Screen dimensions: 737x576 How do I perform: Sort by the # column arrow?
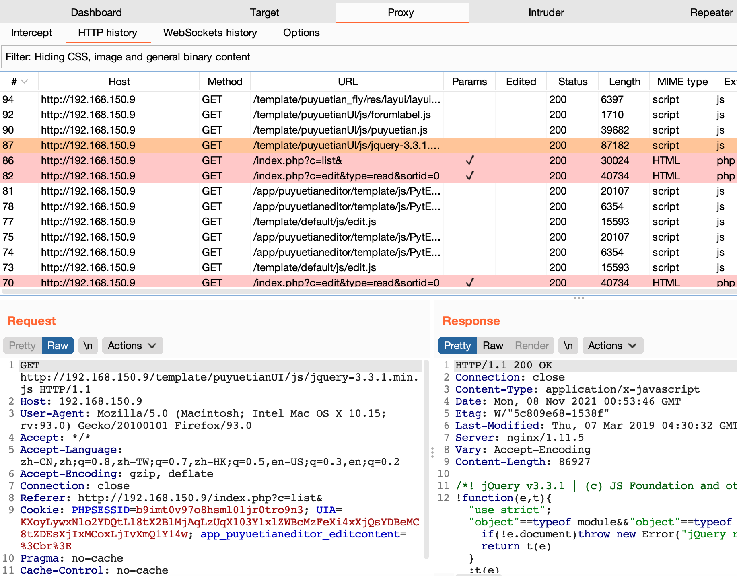(x=24, y=82)
